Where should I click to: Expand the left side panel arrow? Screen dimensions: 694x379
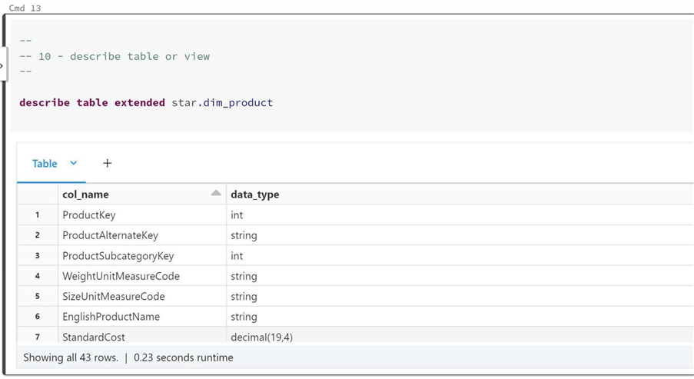[2, 66]
